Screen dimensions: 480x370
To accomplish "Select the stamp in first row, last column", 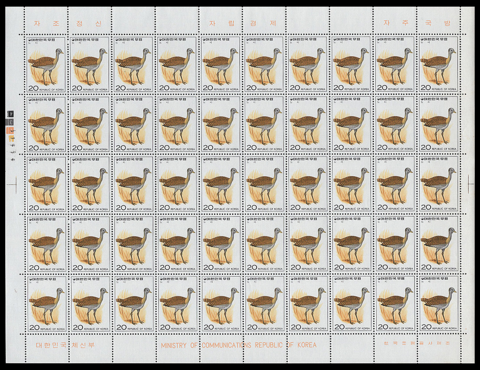I will (439, 64).
